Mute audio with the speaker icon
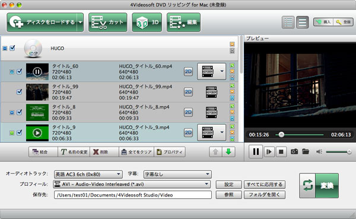 (x=319, y=151)
